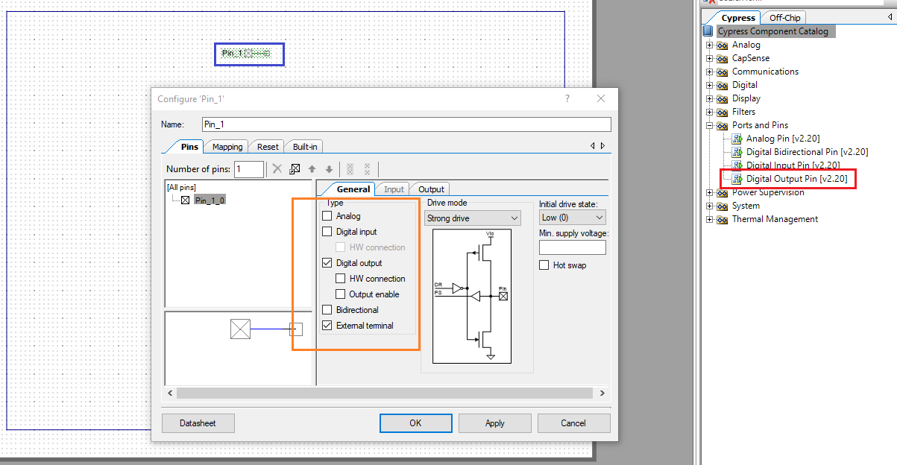
Task: Enable the Analog type checkbox
Action: 327,216
